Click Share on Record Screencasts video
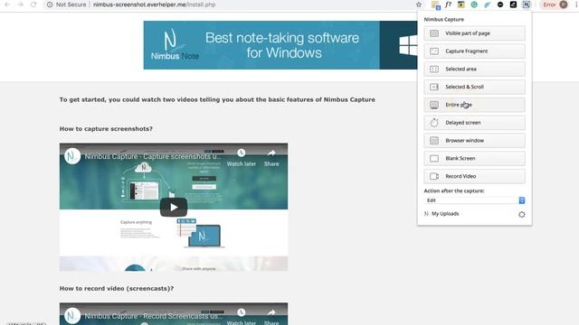The image size is (579, 325). pyautogui.click(x=271, y=317)
